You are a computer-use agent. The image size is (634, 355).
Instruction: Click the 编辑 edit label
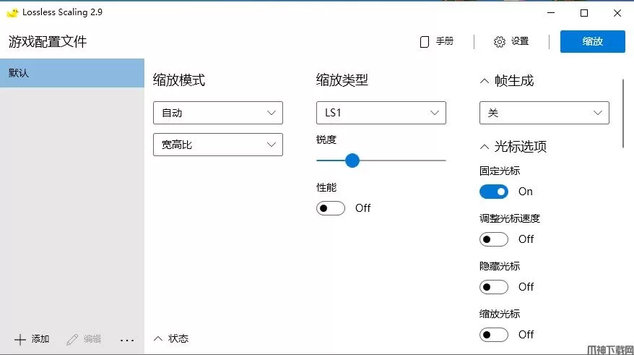(x=92, y=339)
